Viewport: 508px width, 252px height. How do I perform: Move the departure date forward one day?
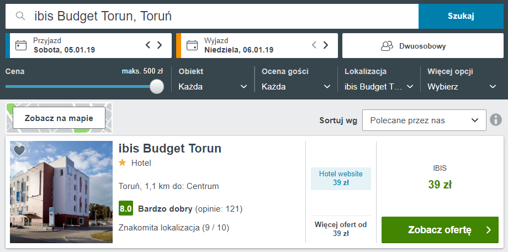coord(326,45)
